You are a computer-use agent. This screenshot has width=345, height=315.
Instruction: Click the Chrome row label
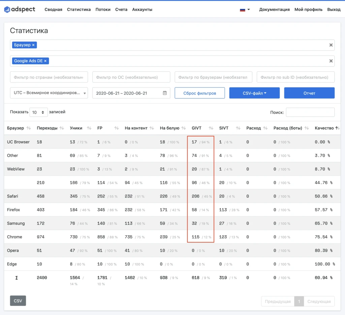pos(14,237)
